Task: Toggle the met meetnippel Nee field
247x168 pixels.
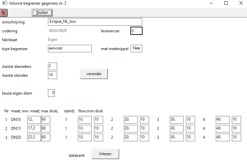Action: pos(137,48)
